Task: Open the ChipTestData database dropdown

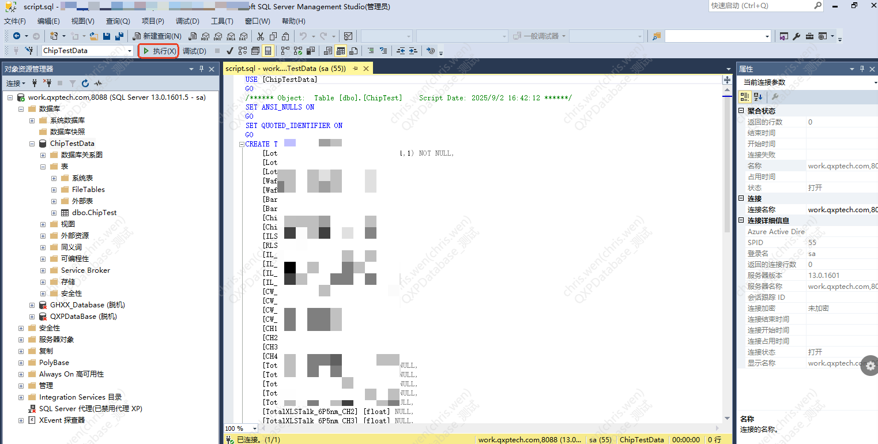Action: pyautogui.click(x=130, y=51)
